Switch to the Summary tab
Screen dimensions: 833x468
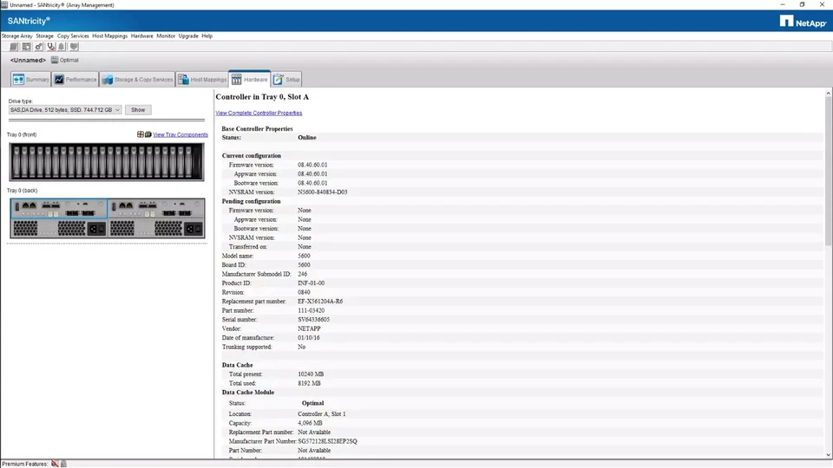point(31,80)
